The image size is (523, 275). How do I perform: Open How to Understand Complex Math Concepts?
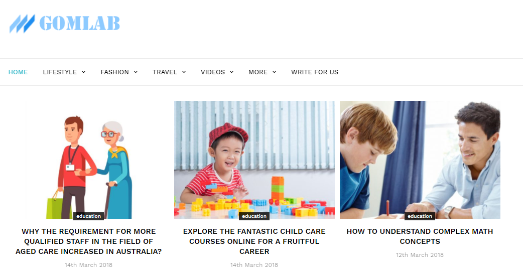coord(420,236)
